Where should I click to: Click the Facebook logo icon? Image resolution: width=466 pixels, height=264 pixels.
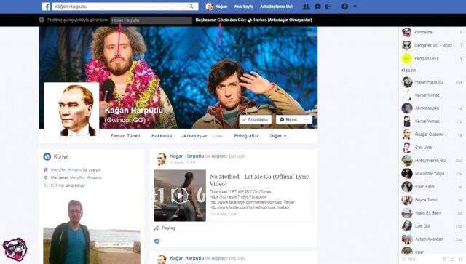pyautogui.click(x=46, y=7)
